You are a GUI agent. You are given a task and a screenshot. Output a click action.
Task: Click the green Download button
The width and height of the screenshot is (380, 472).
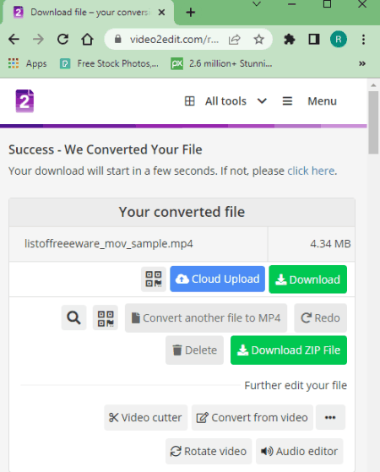pyautogui.click(x=307, y=279)
